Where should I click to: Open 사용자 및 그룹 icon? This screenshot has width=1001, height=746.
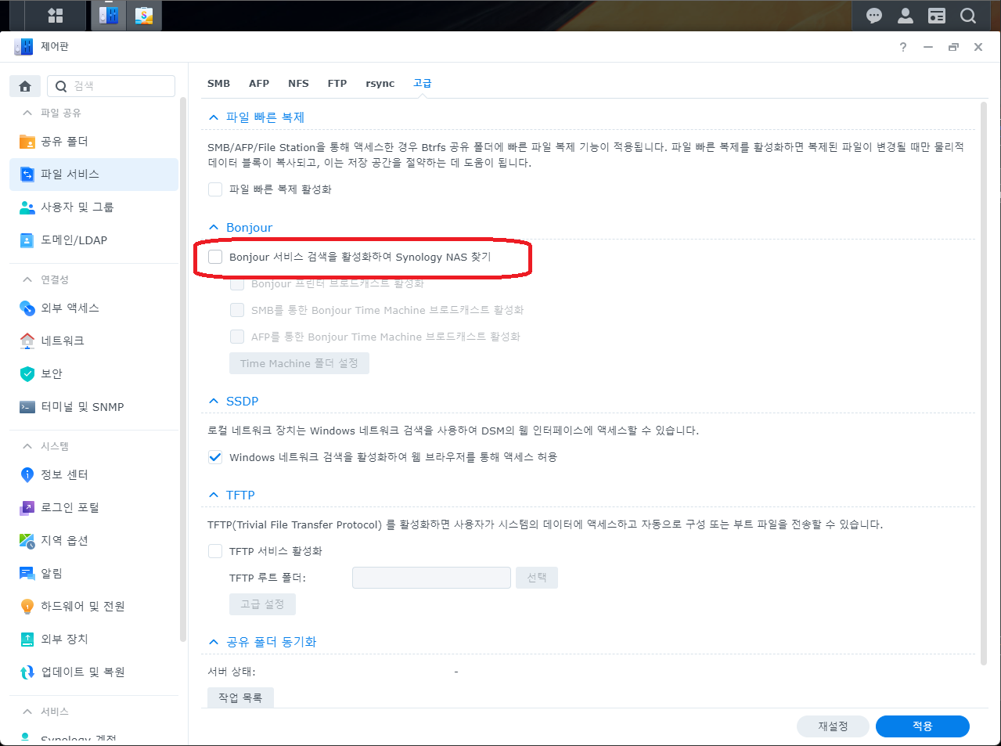(x=27, y=207)
